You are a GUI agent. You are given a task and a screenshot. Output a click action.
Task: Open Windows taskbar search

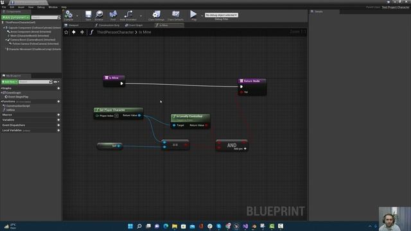[x=139, y=226]
